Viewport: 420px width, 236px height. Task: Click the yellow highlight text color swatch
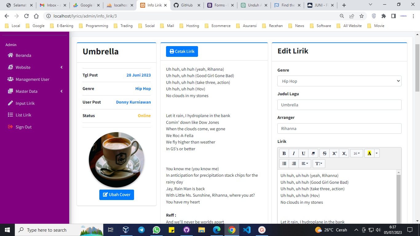tap(369, 153)
